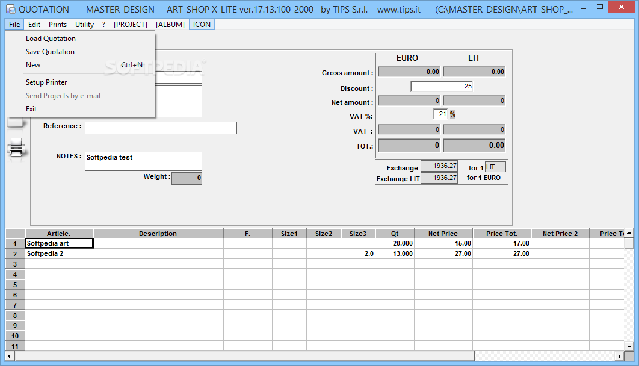The image size is (639, 366).
Task: Click the EURO gross amount field
Action: 409,72
